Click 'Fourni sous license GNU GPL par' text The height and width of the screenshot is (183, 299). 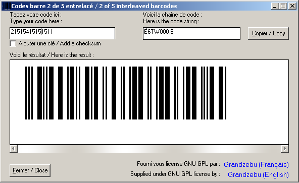pos(178,164)
